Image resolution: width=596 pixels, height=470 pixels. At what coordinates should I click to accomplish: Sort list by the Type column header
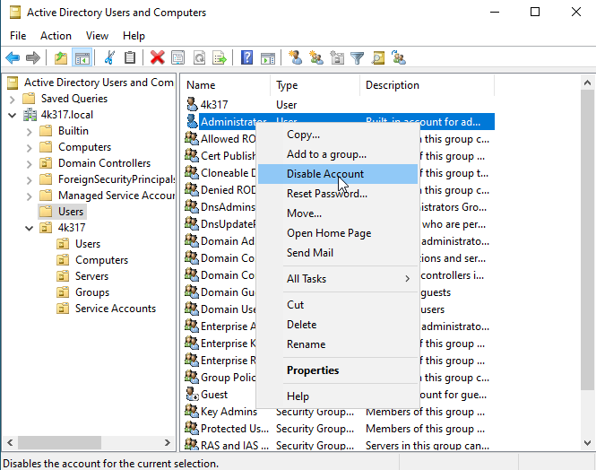click(x=315, y=85)
